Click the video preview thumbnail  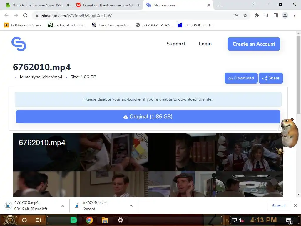click(x=148, y=165)
